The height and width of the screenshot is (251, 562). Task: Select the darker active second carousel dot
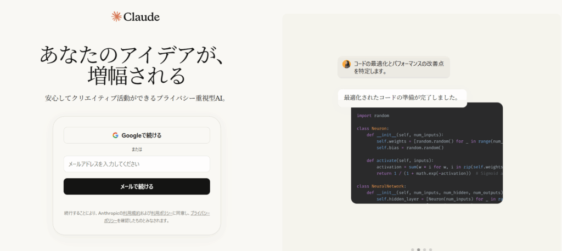[x=419, y=249]
